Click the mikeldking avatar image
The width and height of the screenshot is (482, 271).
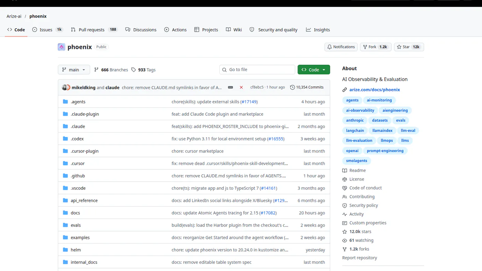64,87
